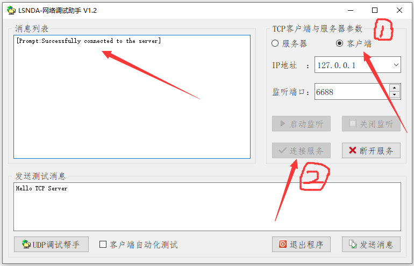
Task: Click the square stop icon on 关闭监听
Action: (x=352, y=123)
